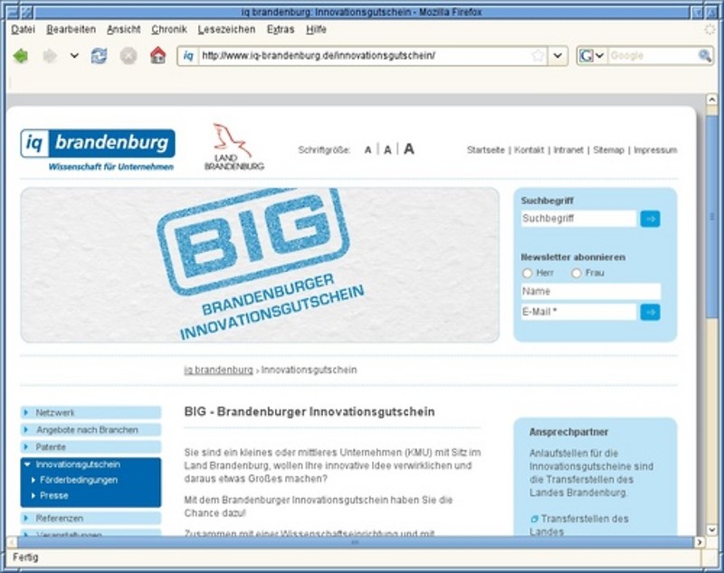Open the Extras menu

pos(281,30)
